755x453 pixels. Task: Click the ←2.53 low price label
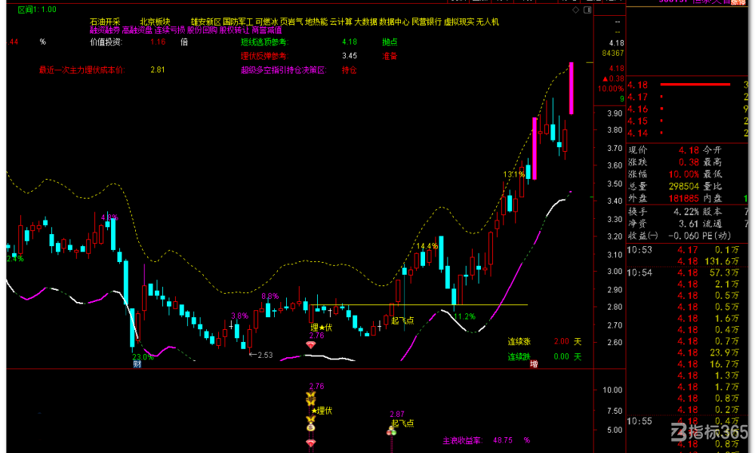261,355
